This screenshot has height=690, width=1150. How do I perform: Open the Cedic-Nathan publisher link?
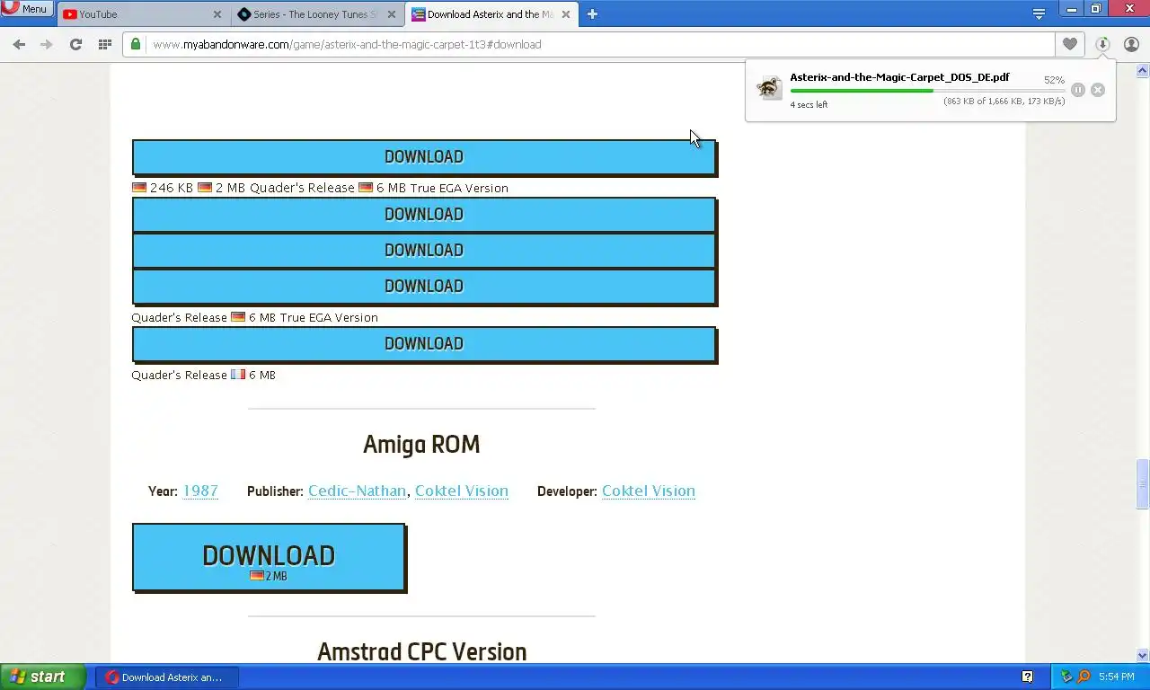(x=357, y=491)
